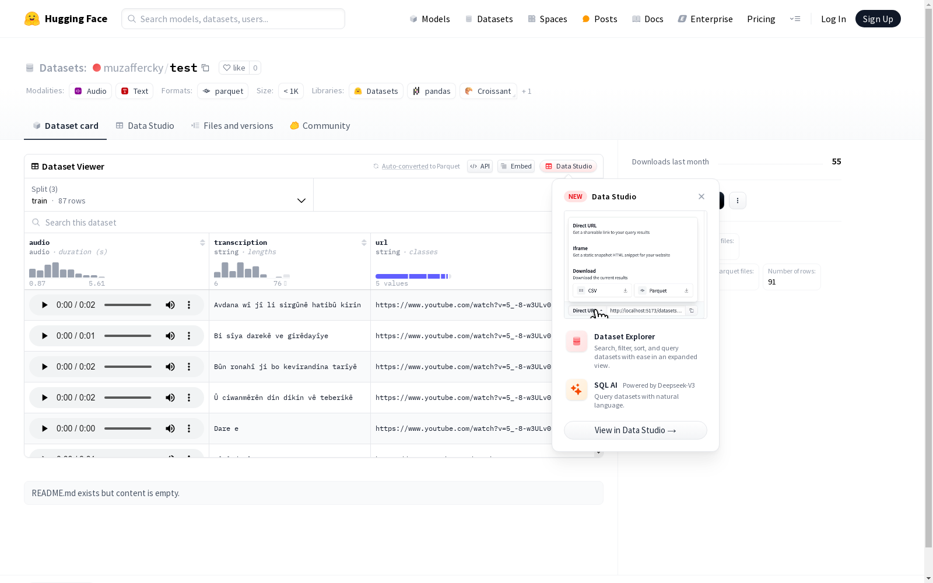The width and height of the screenshot is (933, 583).
Task: Filter by the Audio modality tag
Action: pyautogui.click(x=90, y=91)
